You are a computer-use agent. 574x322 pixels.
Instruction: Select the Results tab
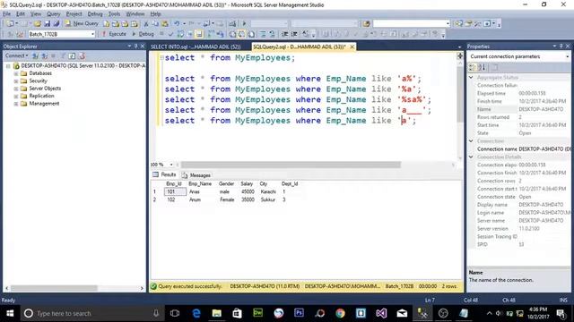point(164,175)
